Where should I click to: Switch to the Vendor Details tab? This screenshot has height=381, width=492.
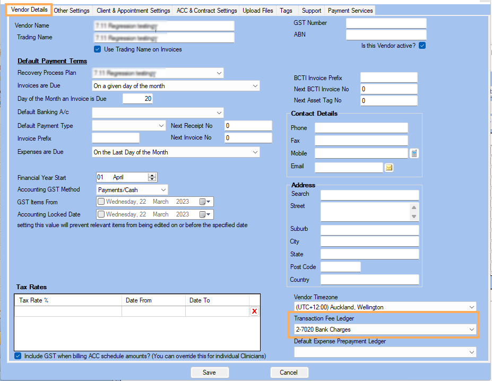pos(29,10)
